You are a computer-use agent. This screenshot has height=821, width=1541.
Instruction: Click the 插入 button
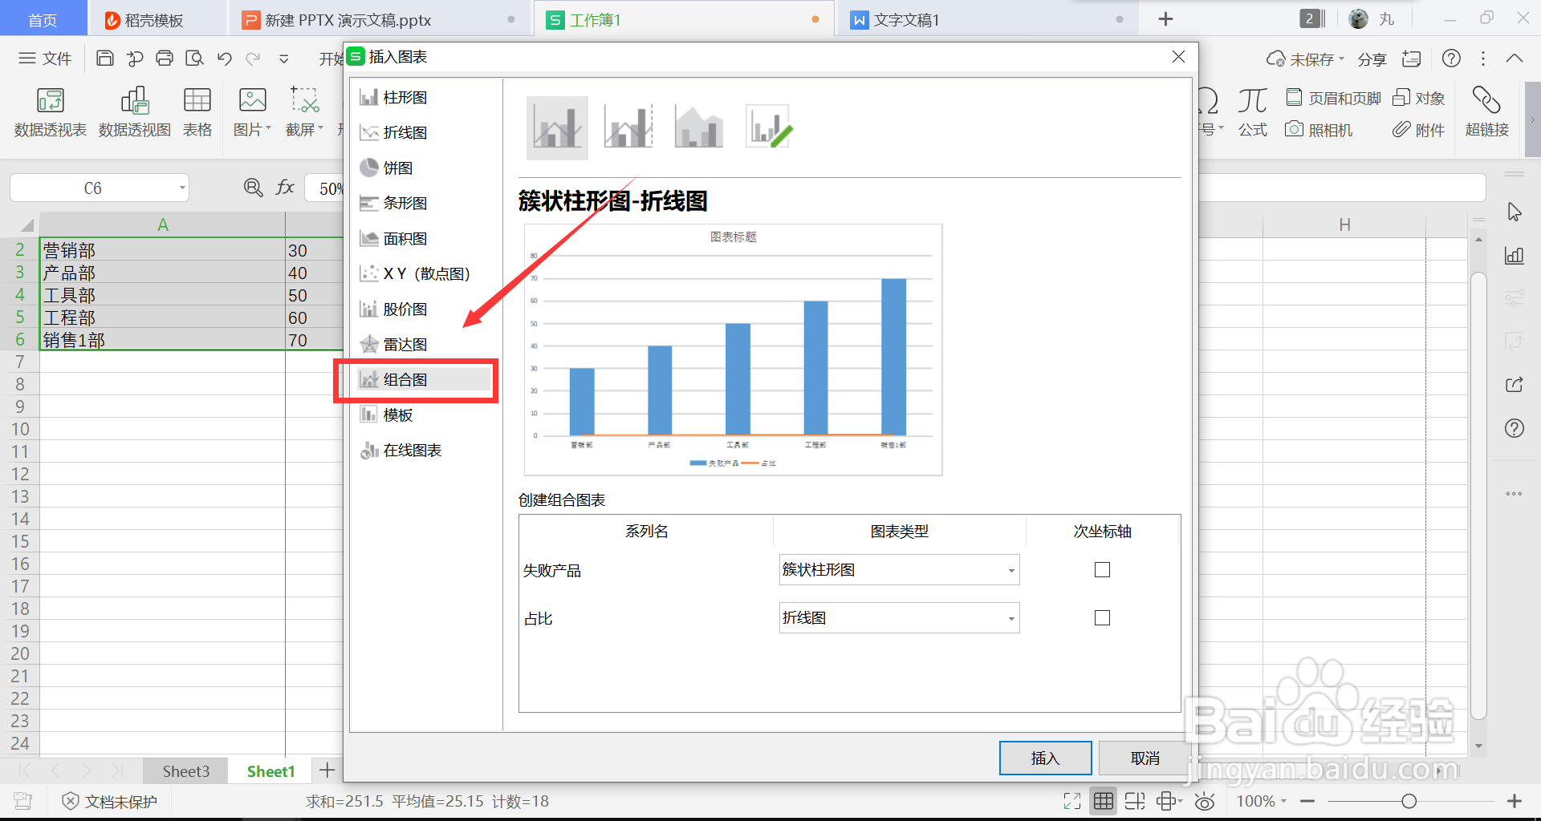pos(1045,758)
